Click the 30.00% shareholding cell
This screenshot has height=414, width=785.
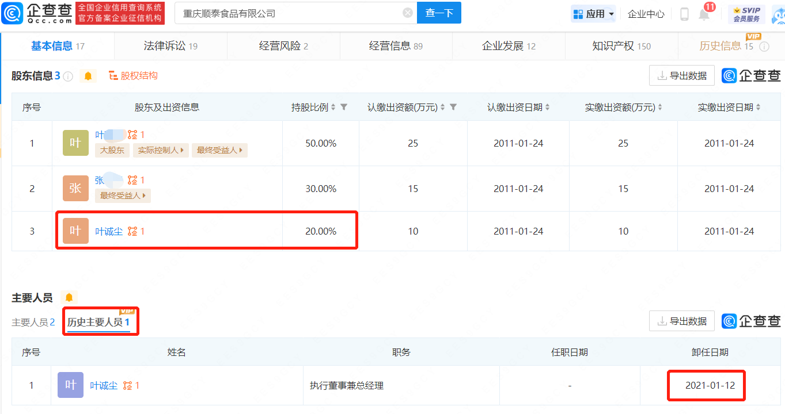click(x=321, y=189)
